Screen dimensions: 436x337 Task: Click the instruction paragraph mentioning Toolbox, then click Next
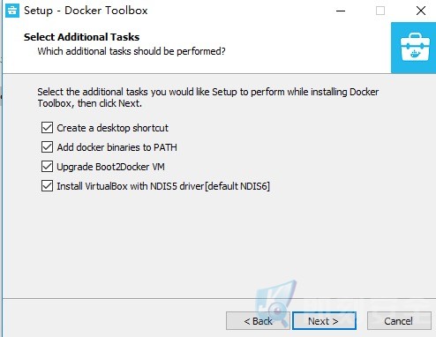207,98
